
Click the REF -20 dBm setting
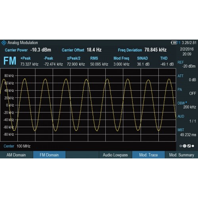[x=187, y=64]
